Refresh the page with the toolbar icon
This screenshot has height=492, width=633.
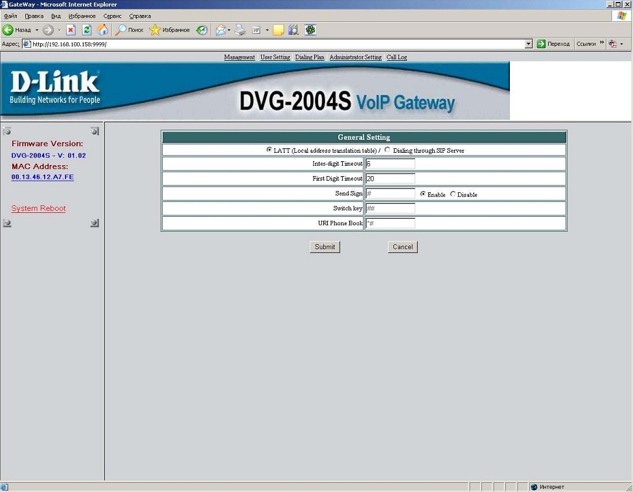(x=87, y=30)
